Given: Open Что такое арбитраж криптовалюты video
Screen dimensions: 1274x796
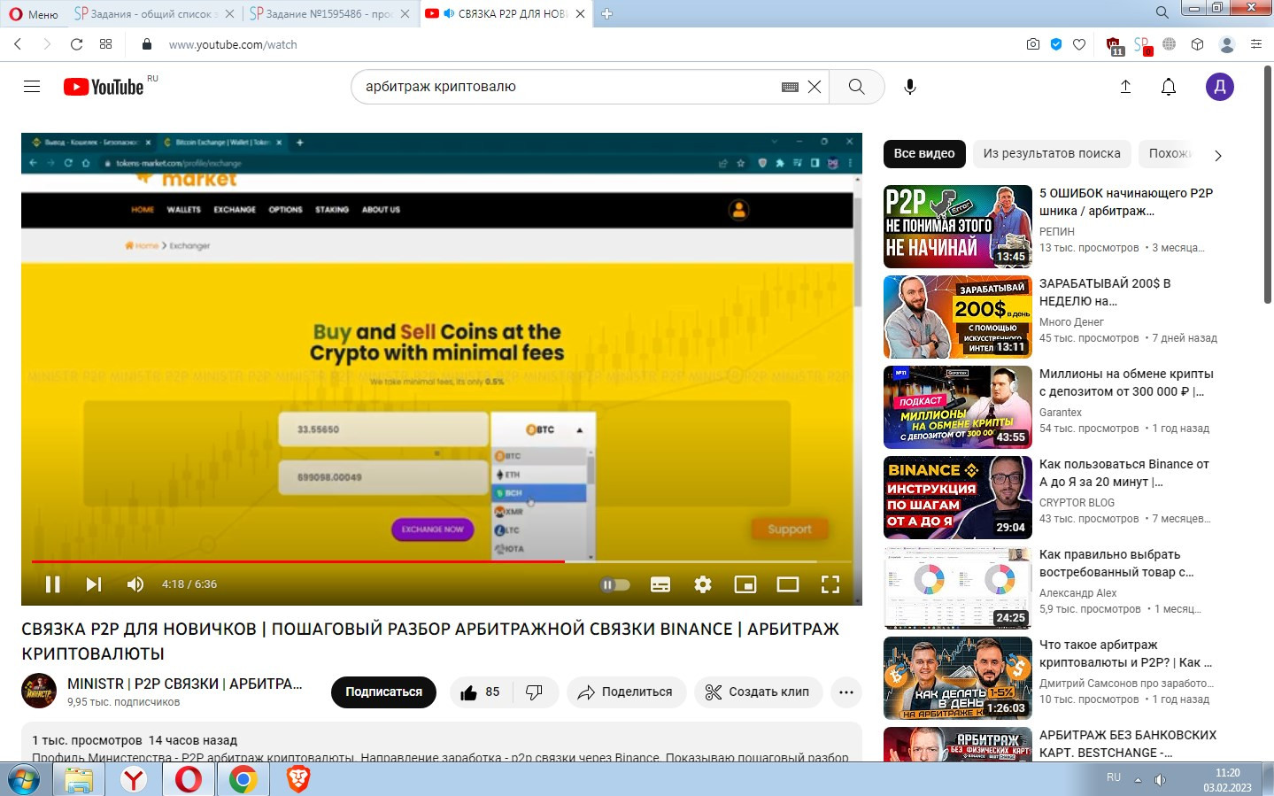Looking at the screenshot, I should pyautogui.click(x=1125, y=653).
